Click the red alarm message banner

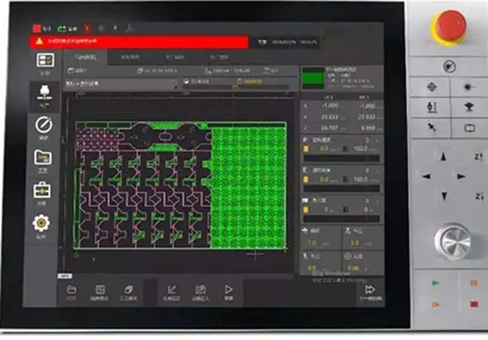(x=139, y=41)
